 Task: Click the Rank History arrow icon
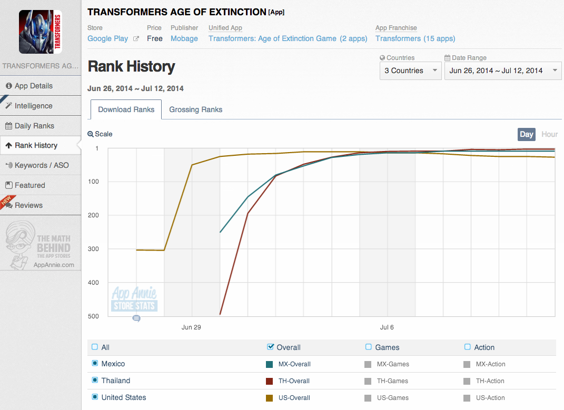coord(8,145)
